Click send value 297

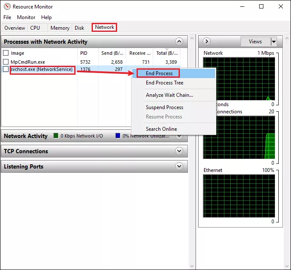119,69
